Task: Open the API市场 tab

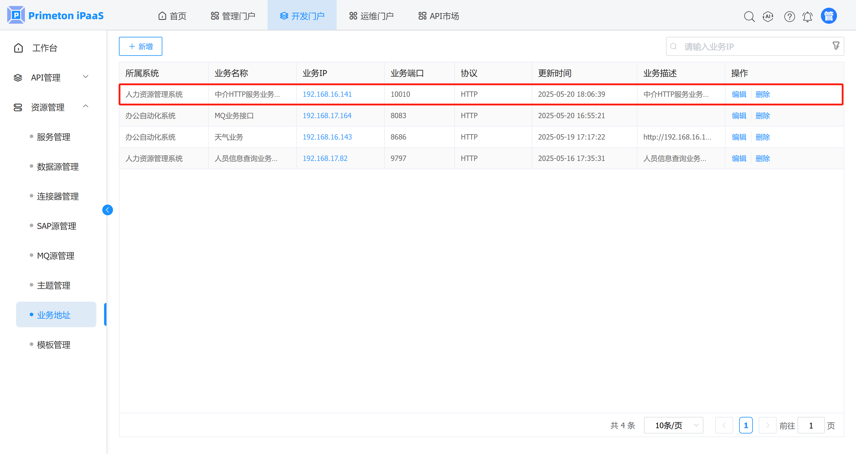Action: tap(439, 16)
